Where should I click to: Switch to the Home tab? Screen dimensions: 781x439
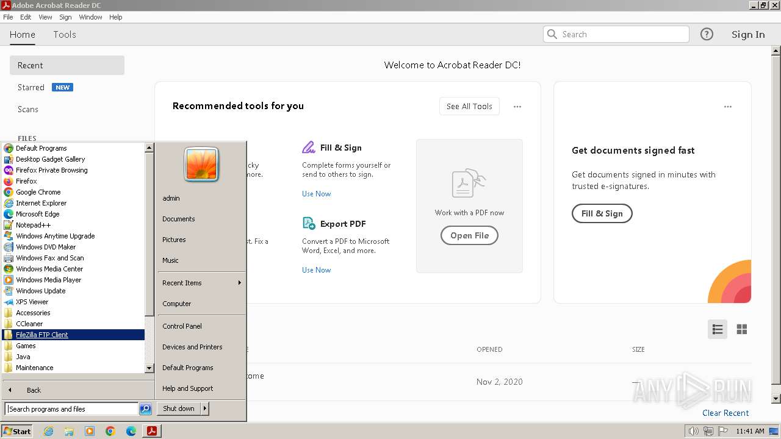[23, 35]
